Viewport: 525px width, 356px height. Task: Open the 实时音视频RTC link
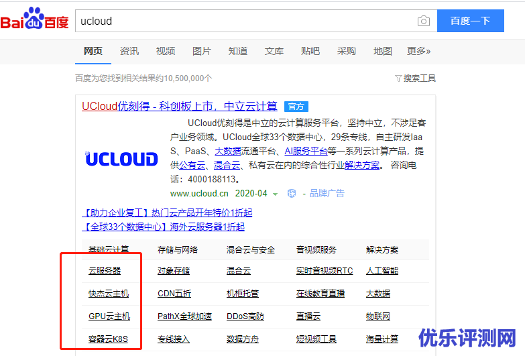pyautogui.click(x=325, y=271)
